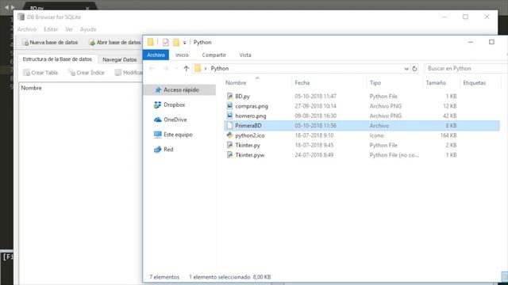The image size is (508, 285).
Task: Click python2.ico Python icon
Action: (x=229, y=135)
